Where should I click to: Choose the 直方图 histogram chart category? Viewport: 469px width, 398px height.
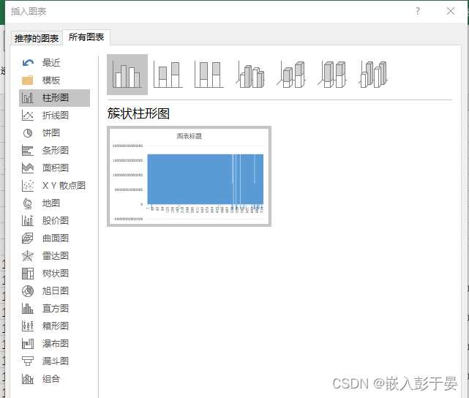click(54, 309)
